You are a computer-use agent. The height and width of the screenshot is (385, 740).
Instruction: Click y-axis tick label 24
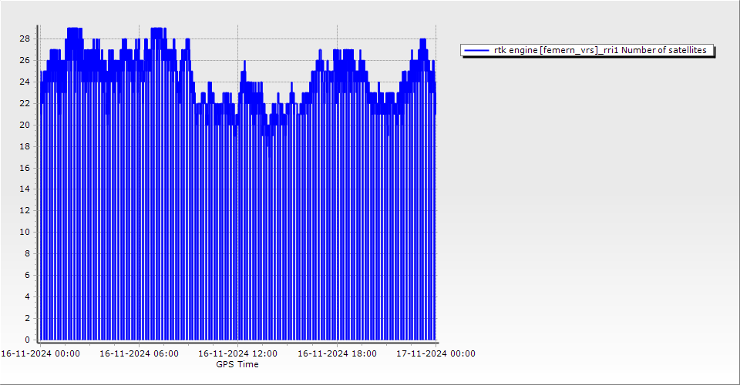(x=25, y=82)
